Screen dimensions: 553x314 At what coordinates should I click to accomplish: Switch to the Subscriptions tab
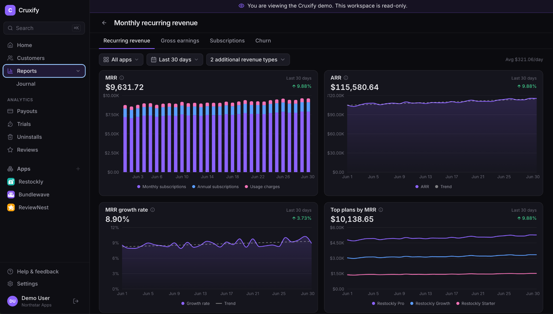(227, 41)
